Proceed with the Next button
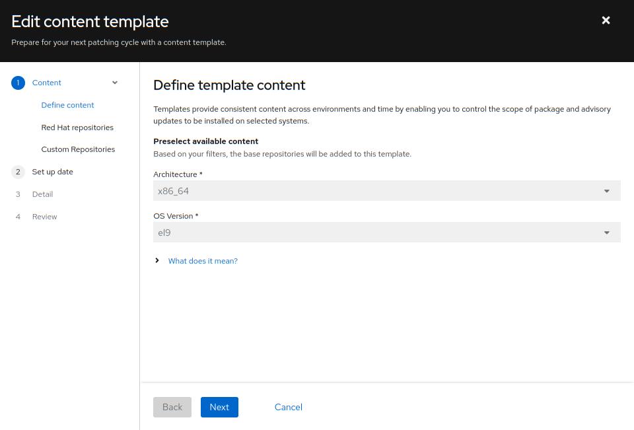 [x=219, y=407]
